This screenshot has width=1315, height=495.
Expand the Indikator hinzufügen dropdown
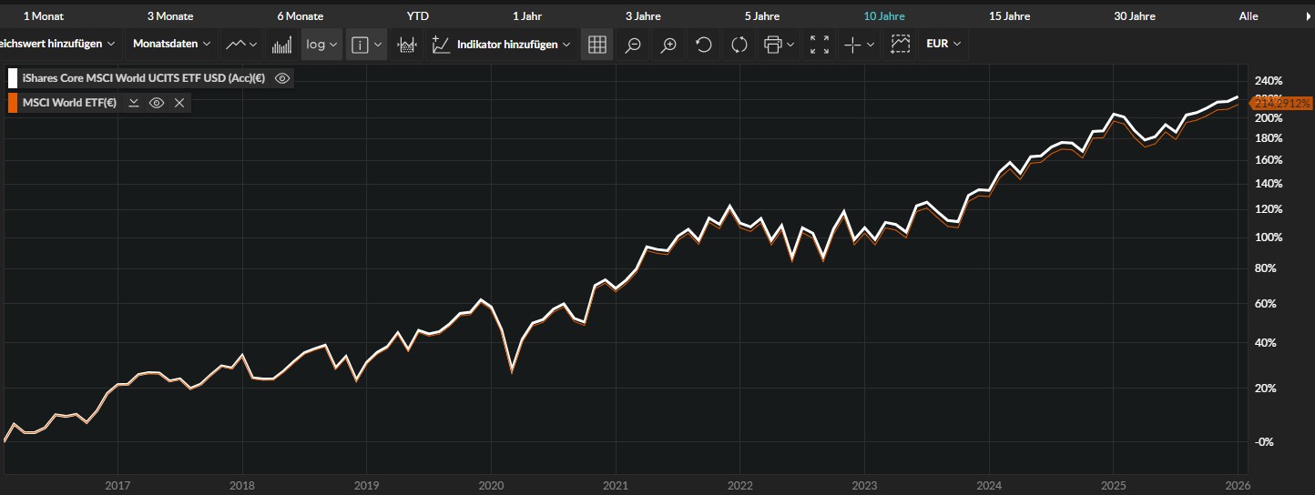tap(514, 44)
